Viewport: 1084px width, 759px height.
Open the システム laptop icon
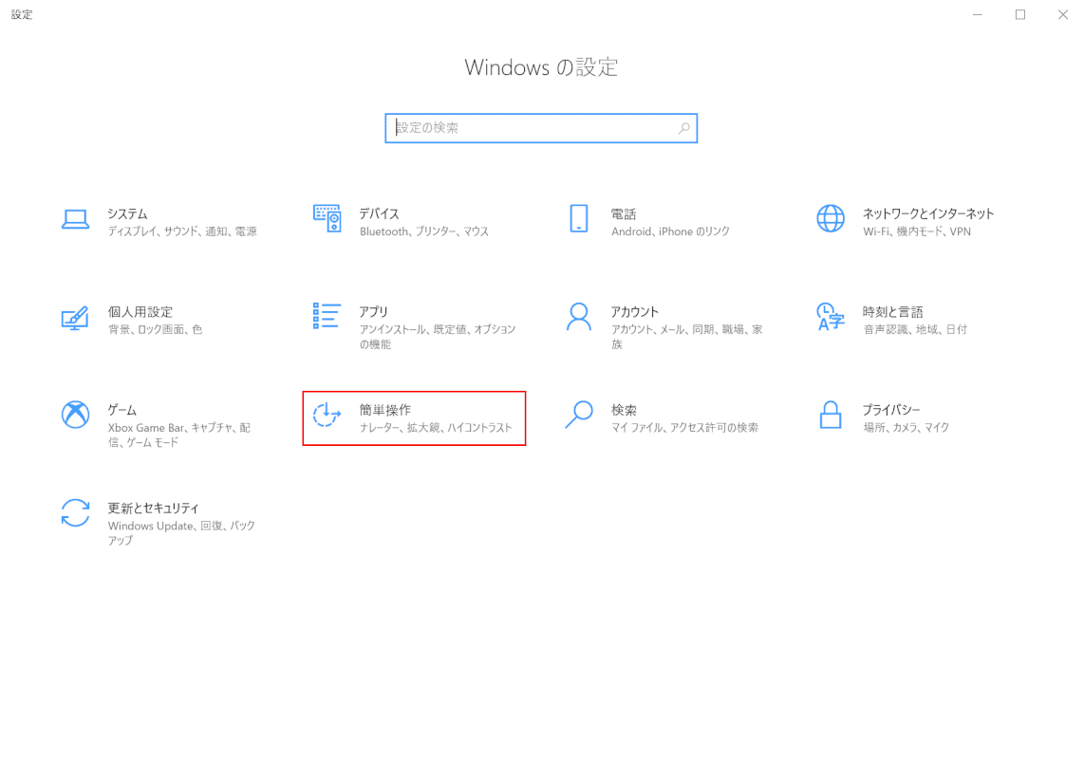(75, 219)
